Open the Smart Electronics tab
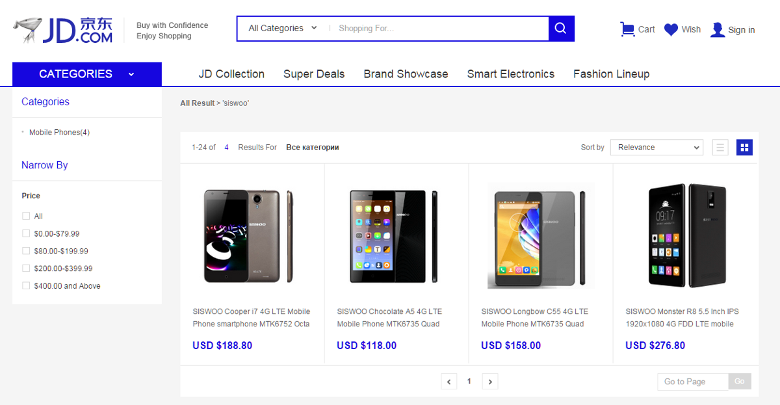The height and width of the screenshot is (405, 780). pos(511,74)
